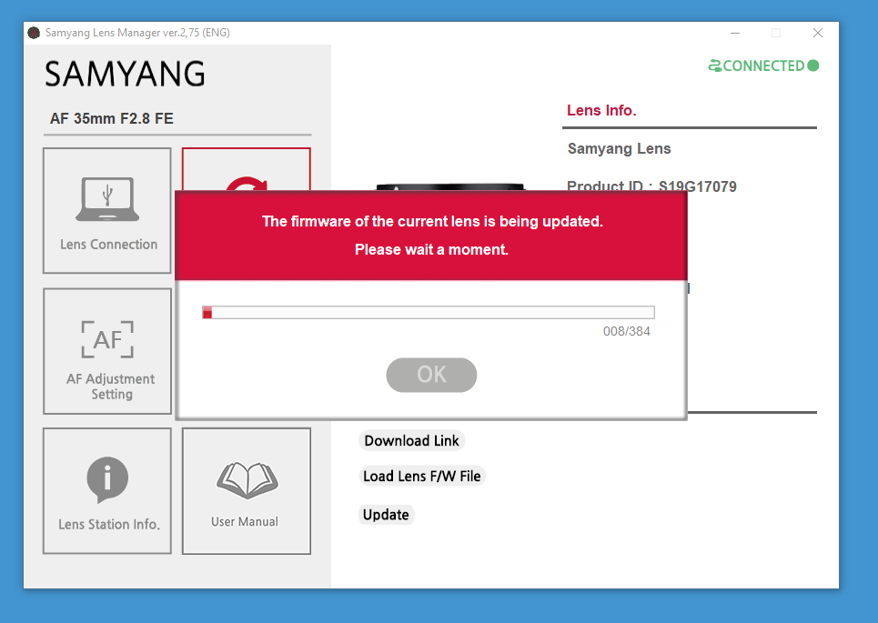Click the grayed-out OK button
Image resolution: width=878 pixels, height=623 pixels.
[x=431, y=375]
